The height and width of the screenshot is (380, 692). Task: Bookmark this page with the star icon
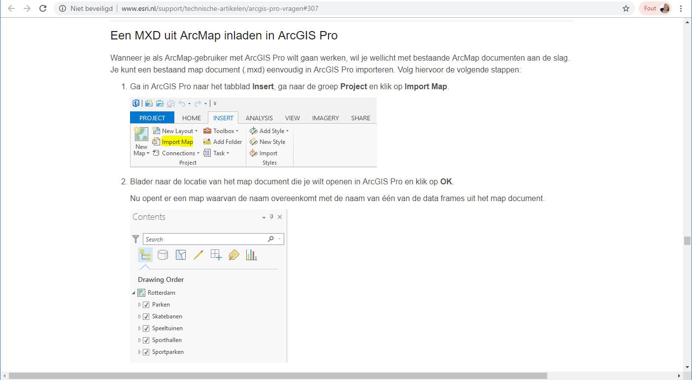click(626, 8)
